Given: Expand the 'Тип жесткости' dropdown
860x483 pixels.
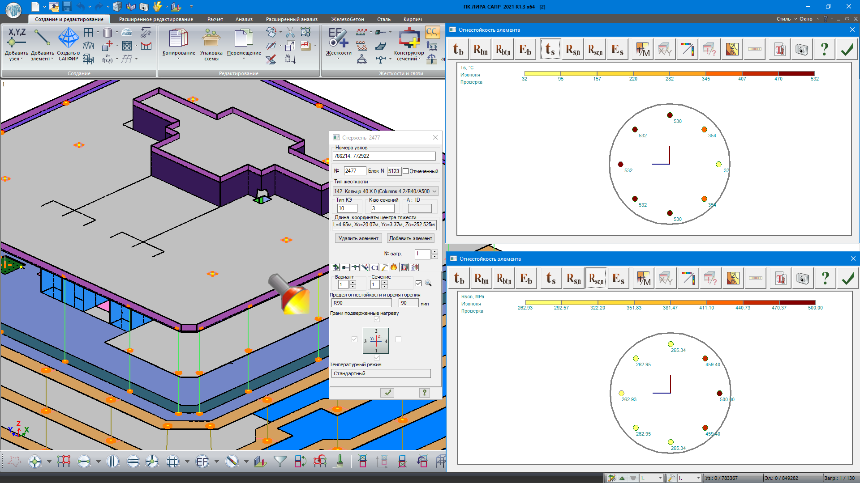Looking at the screenshot, I should point(434,191).
